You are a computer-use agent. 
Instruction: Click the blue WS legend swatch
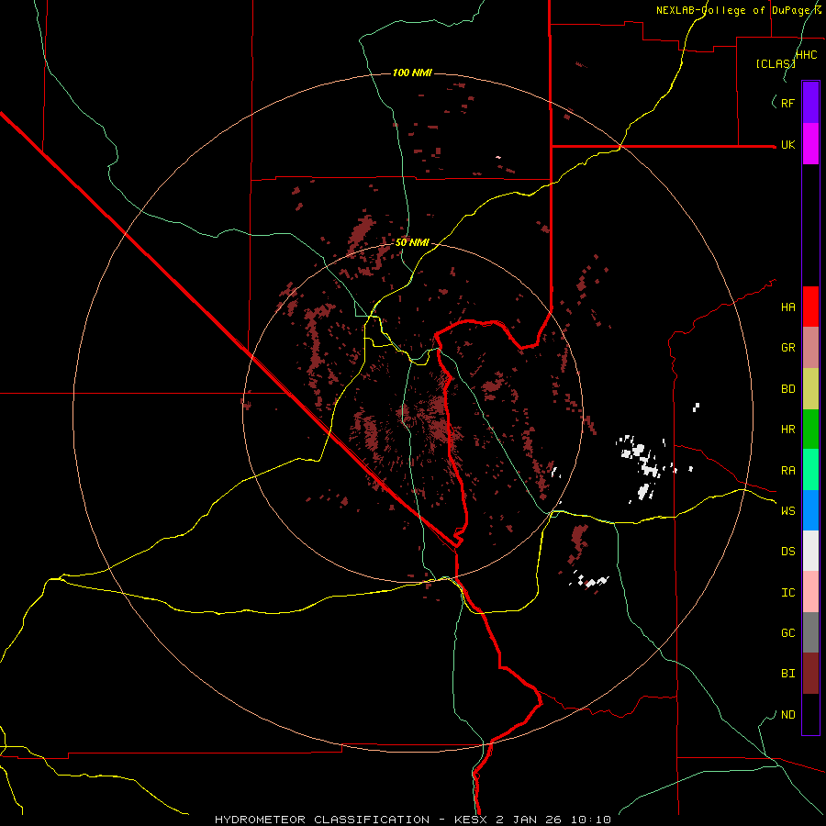(810, 510)
